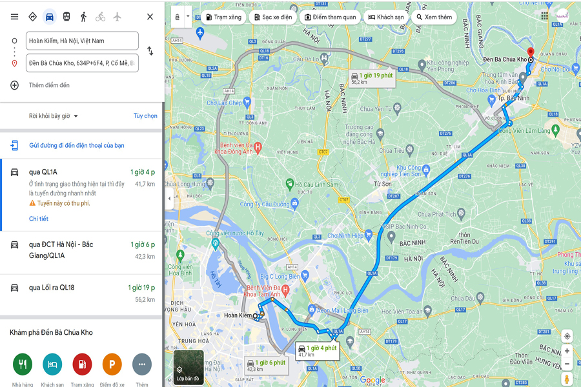Viewport: 581px width, 387px height.
Task: Swap start and destination points
Action: 150,51
